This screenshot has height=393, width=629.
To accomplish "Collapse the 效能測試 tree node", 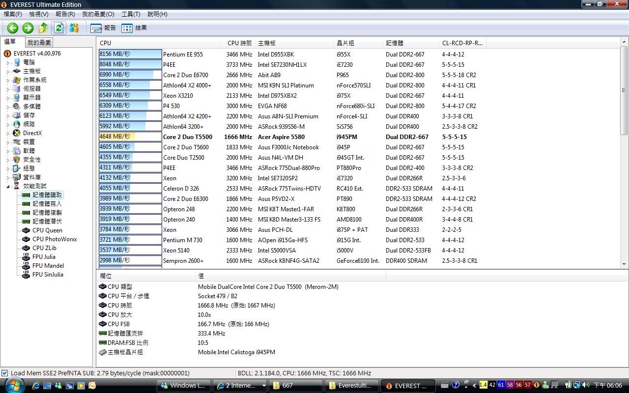I will [8, 186].
